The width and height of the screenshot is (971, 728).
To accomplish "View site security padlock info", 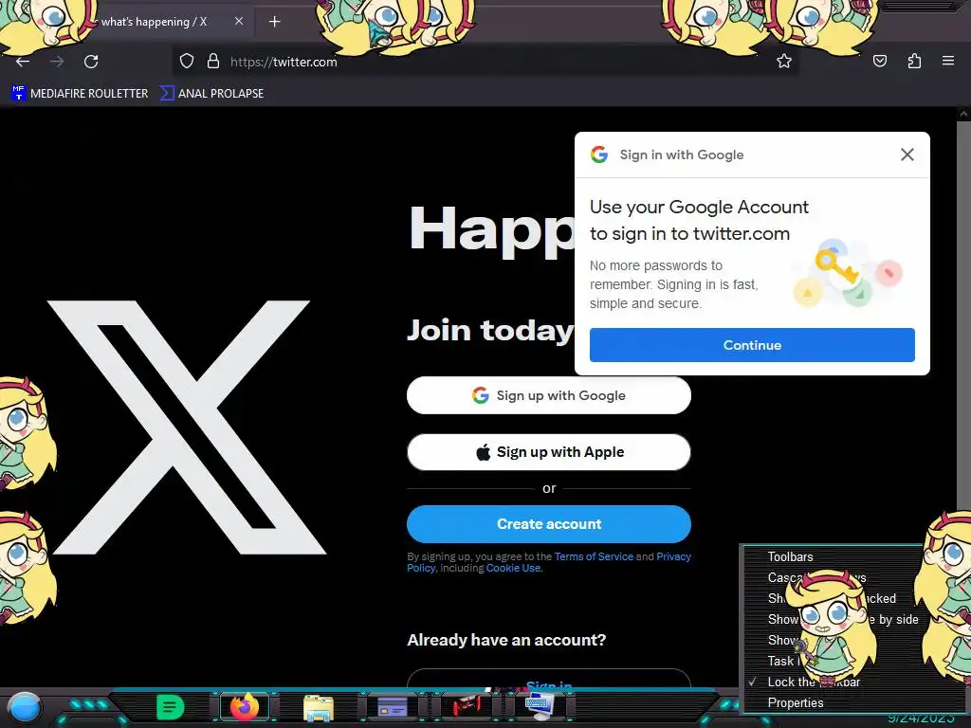I will 213,62.
